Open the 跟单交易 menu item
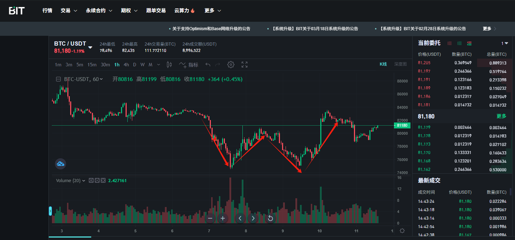Image resolution: width=515 pixels, height=240 pixels. [156, 11]
